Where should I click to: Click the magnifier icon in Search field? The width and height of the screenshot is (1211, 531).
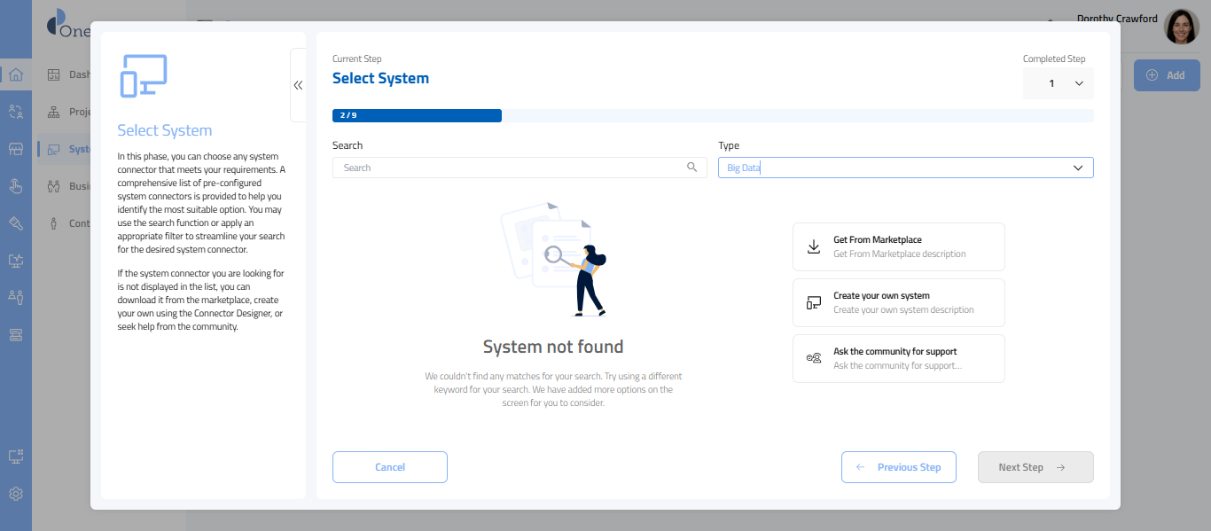(x=691, y=168)
